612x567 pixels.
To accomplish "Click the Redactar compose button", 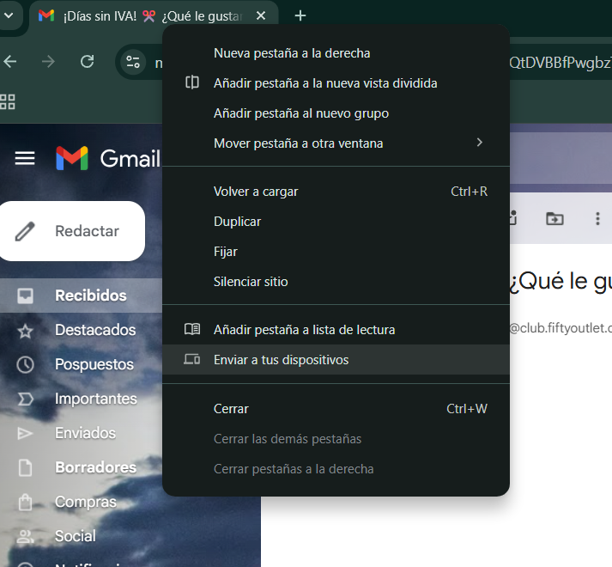I will click(72, 231).
